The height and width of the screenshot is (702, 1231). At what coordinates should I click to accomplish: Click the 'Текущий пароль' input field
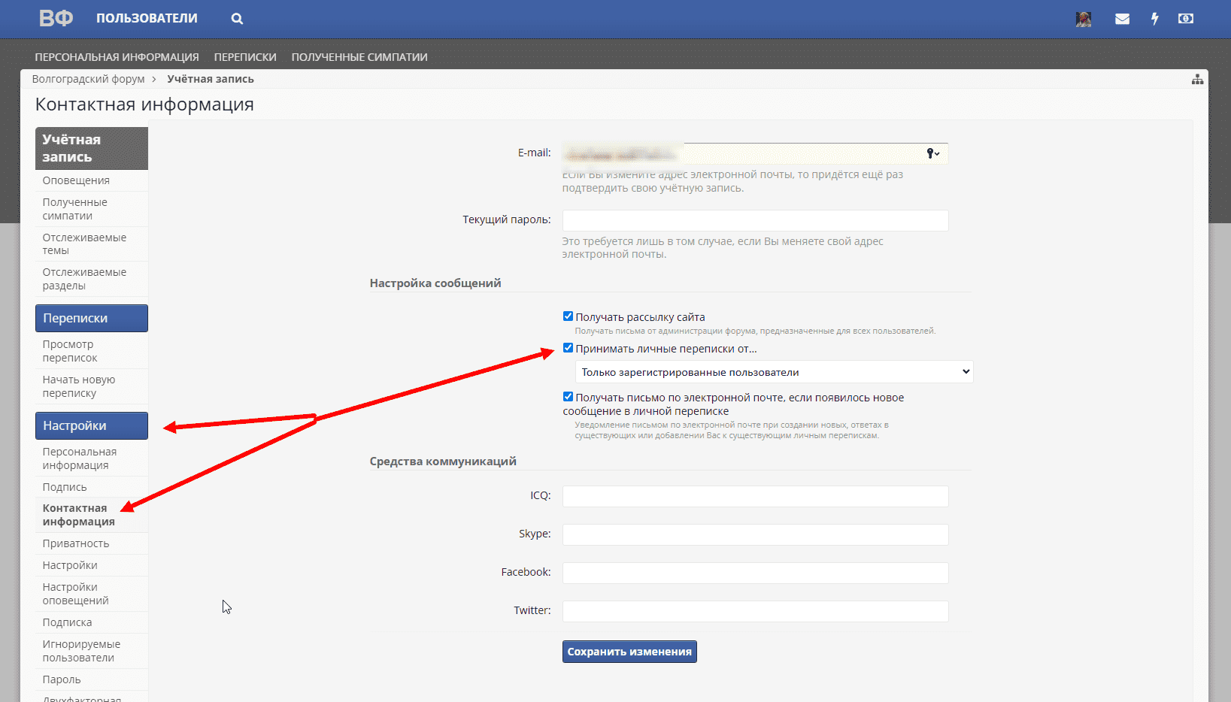(755, 220)
